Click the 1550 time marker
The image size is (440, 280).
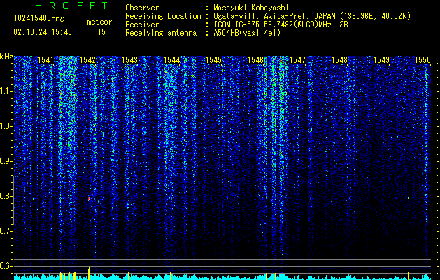(423, 60)
